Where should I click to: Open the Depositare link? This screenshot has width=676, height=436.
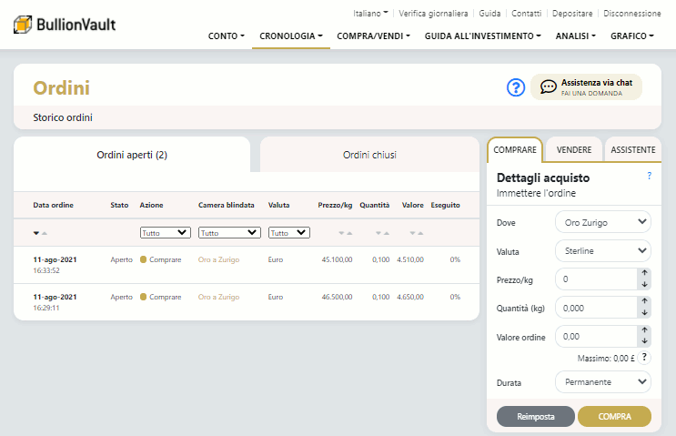(x=572, y=14)
